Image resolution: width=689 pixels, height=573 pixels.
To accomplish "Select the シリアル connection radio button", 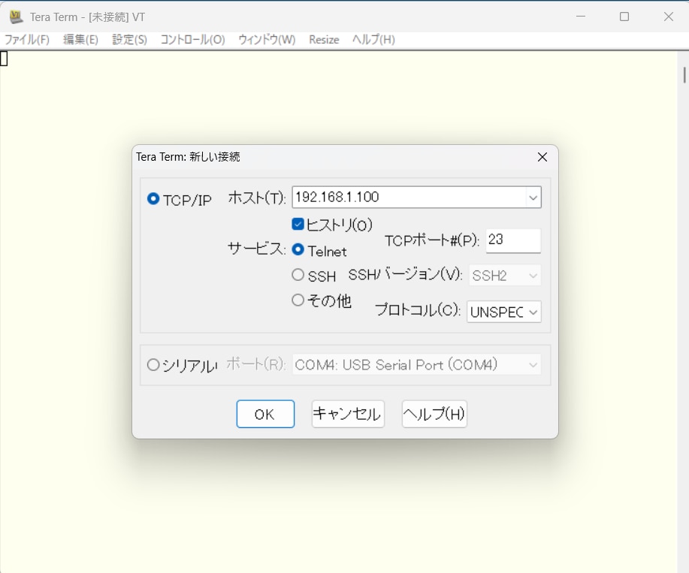I will point(153,365).
